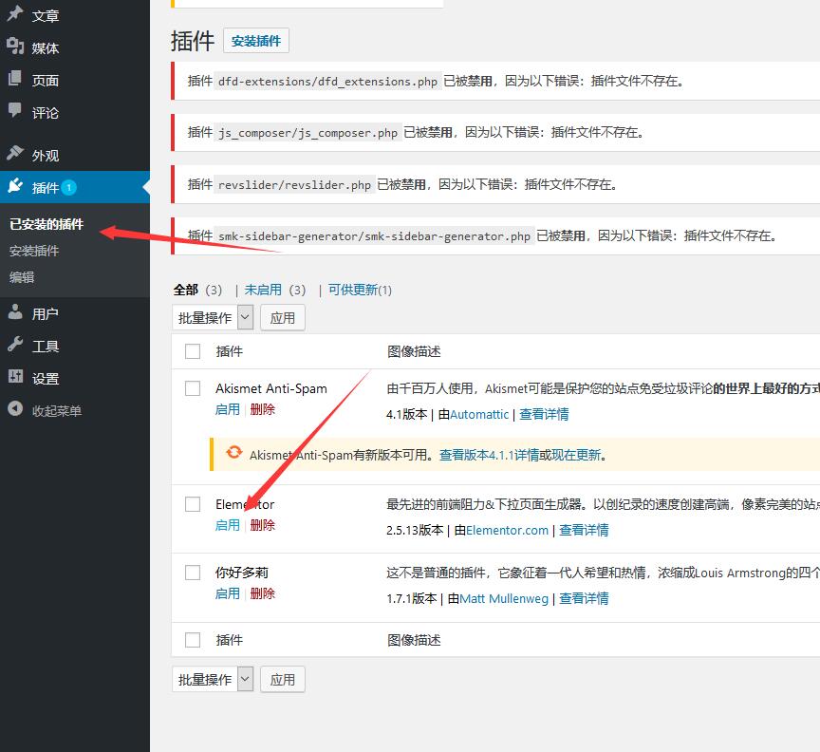Click the bottom 应用 button
The width and height of the screenshot is (820, 752).
(283, 679)
